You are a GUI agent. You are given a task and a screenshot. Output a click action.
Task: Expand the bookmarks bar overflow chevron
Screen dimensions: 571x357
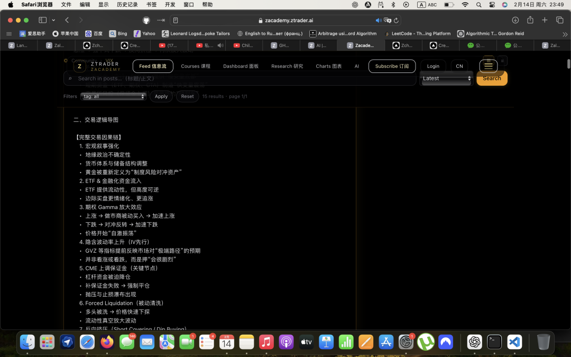coord(565,33)
